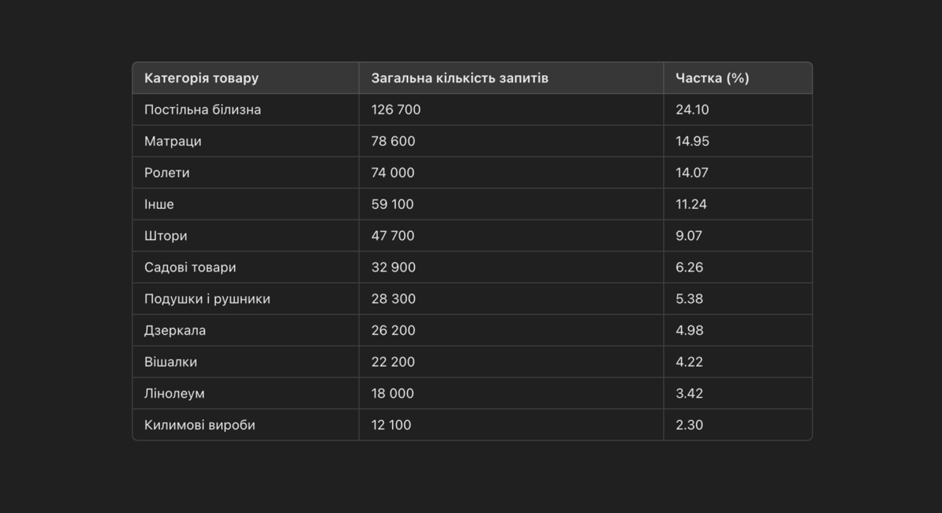Click the '59 100' value

[x=392, y=204]
